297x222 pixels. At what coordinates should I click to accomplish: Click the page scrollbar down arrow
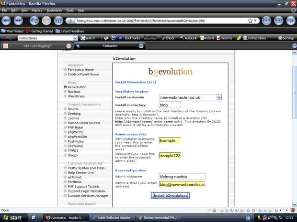point(294,204)
